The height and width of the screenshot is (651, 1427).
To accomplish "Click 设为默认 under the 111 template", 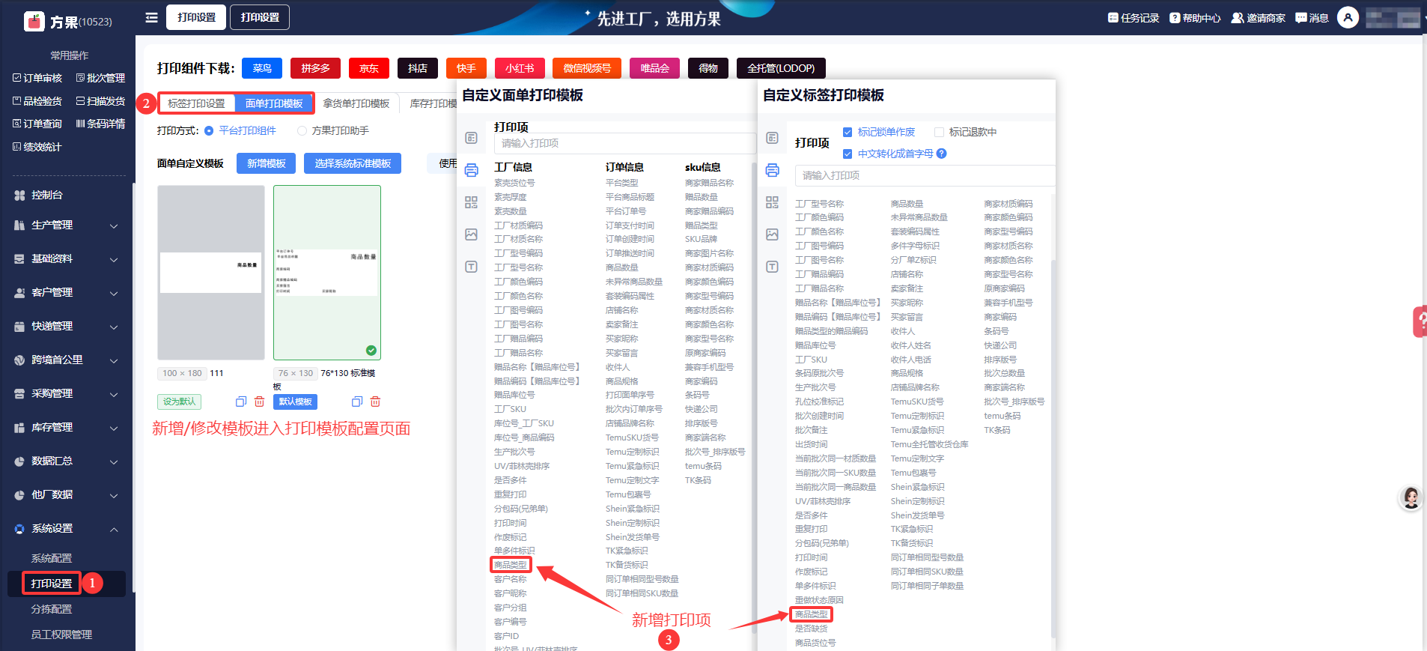I will click(180, 402).
